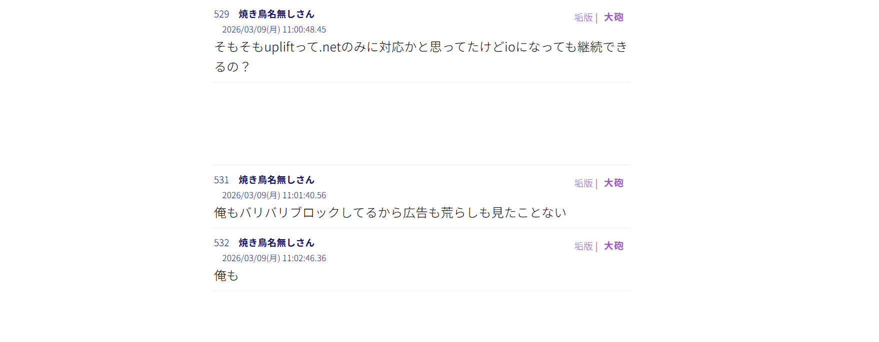Select 大砲 on post 531
Viewport: 879px width, 342px height.
(613, 183)
